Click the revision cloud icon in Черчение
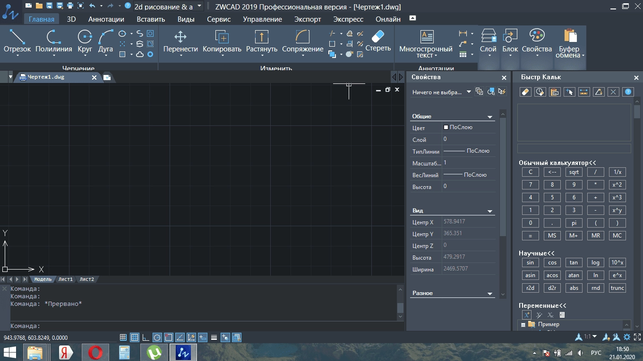The width and height of the screenshot is (643, 361). [x=140, y=54]
